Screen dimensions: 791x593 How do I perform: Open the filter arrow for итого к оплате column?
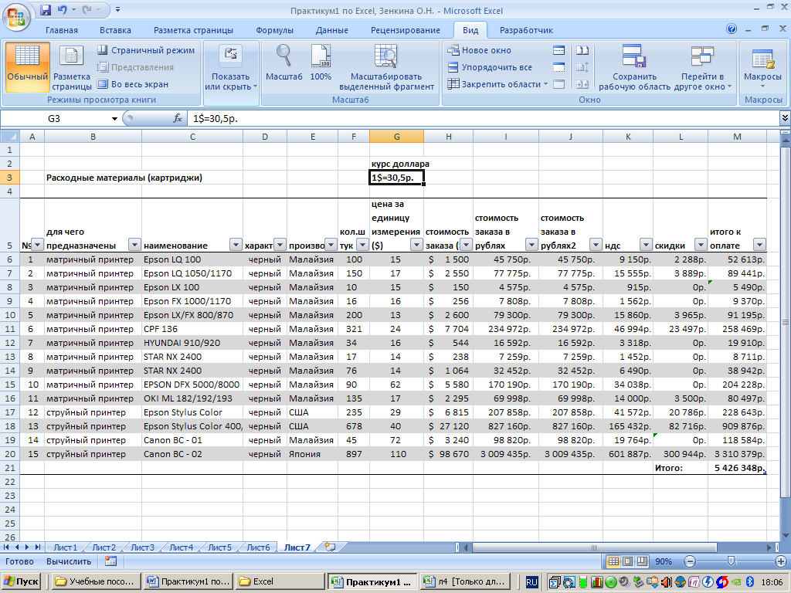760,245
